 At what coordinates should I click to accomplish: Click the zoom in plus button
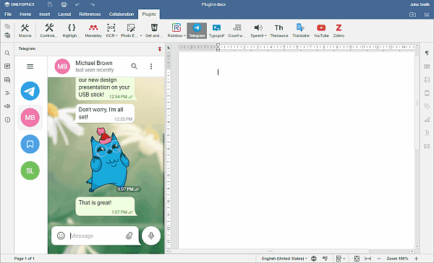coord(416,259)
